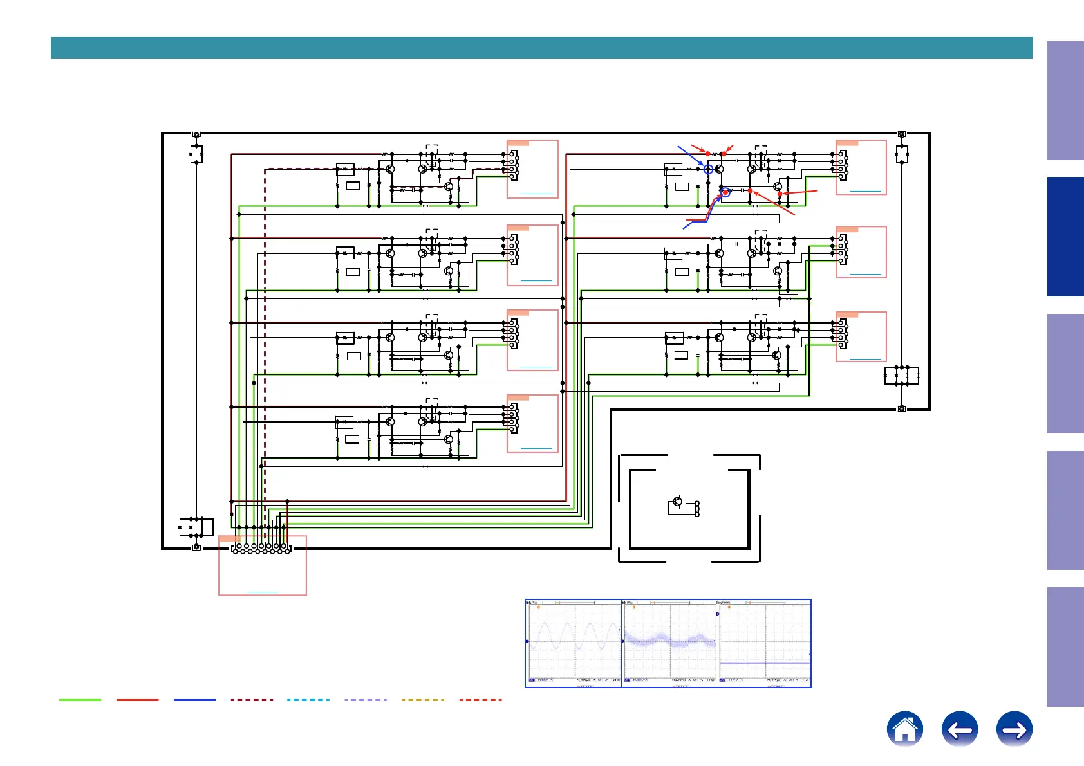Open the purple side tab just below the dark blue tab
The height and width of the screenshot is (766, 1084).
point(1065,373)
